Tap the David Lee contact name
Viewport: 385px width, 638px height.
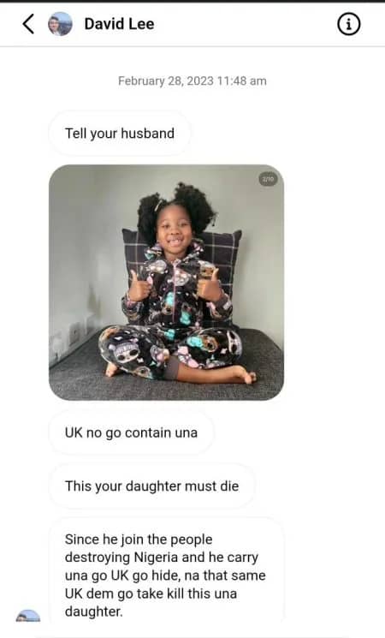click(x=119, y=24)
